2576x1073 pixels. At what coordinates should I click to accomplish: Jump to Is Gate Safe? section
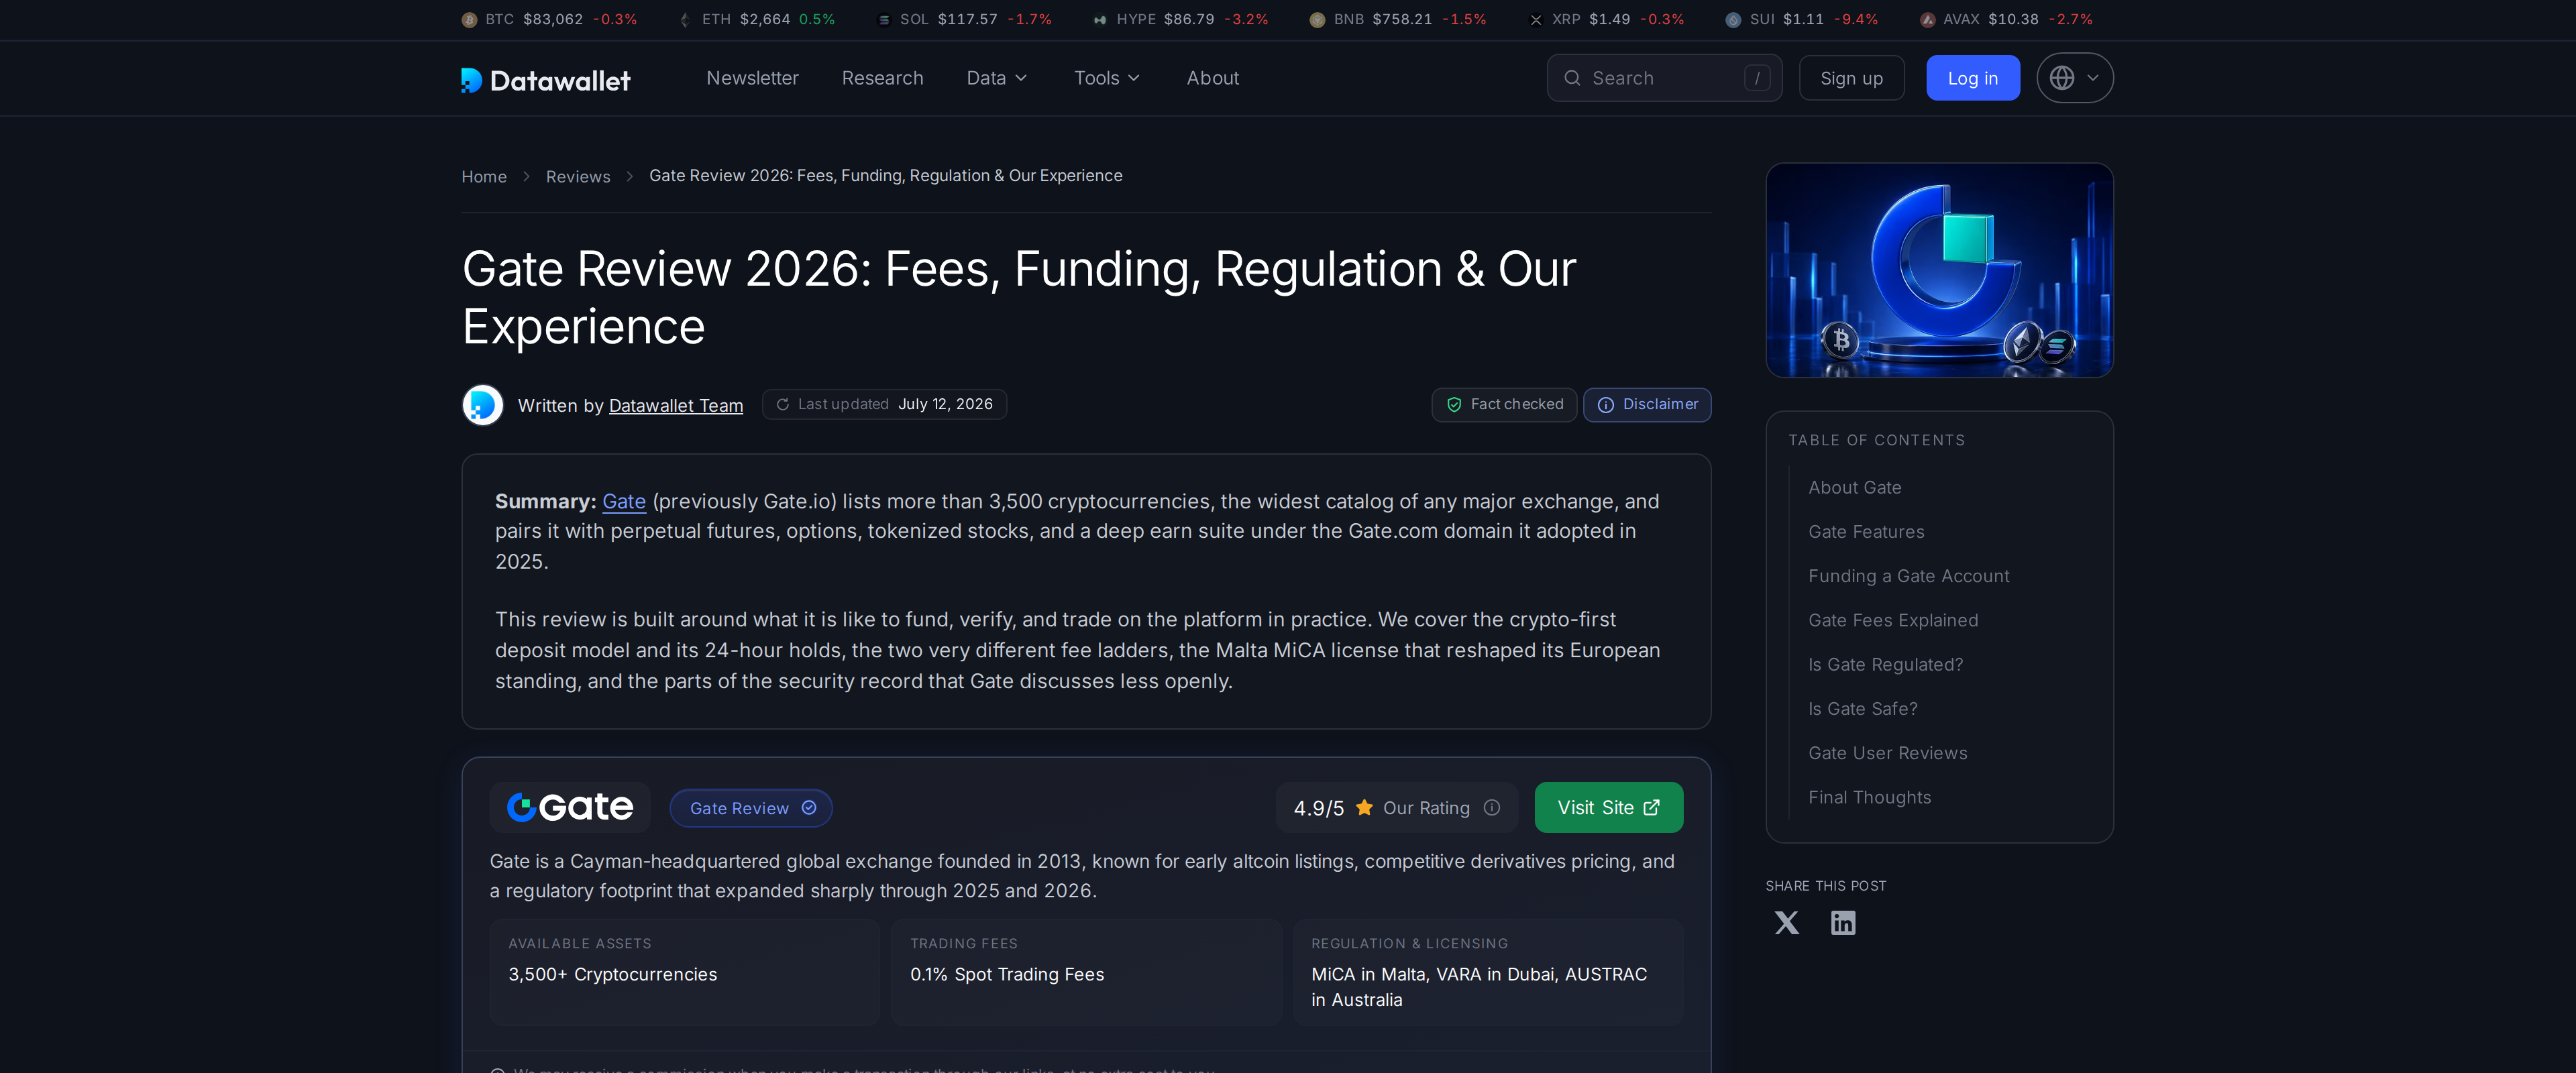click(1862, 709)
